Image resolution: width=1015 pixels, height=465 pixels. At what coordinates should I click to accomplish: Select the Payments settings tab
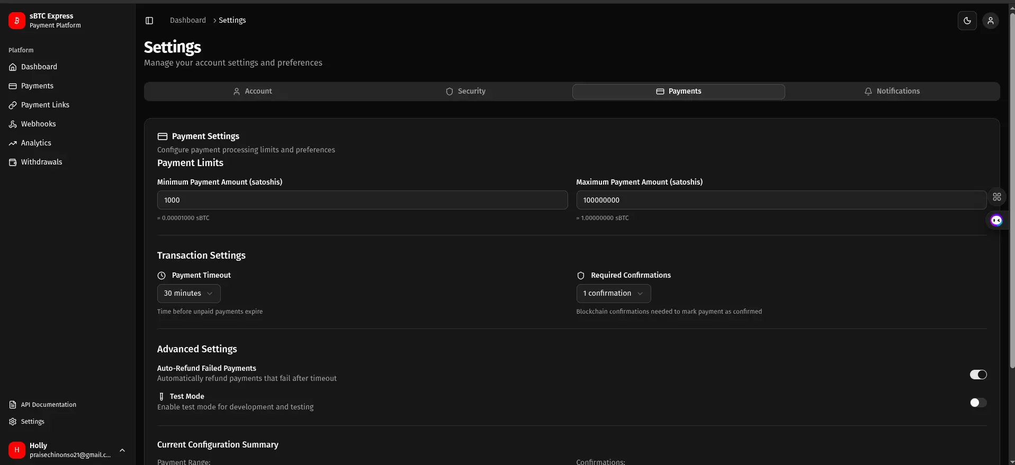(x=678, y=92)
